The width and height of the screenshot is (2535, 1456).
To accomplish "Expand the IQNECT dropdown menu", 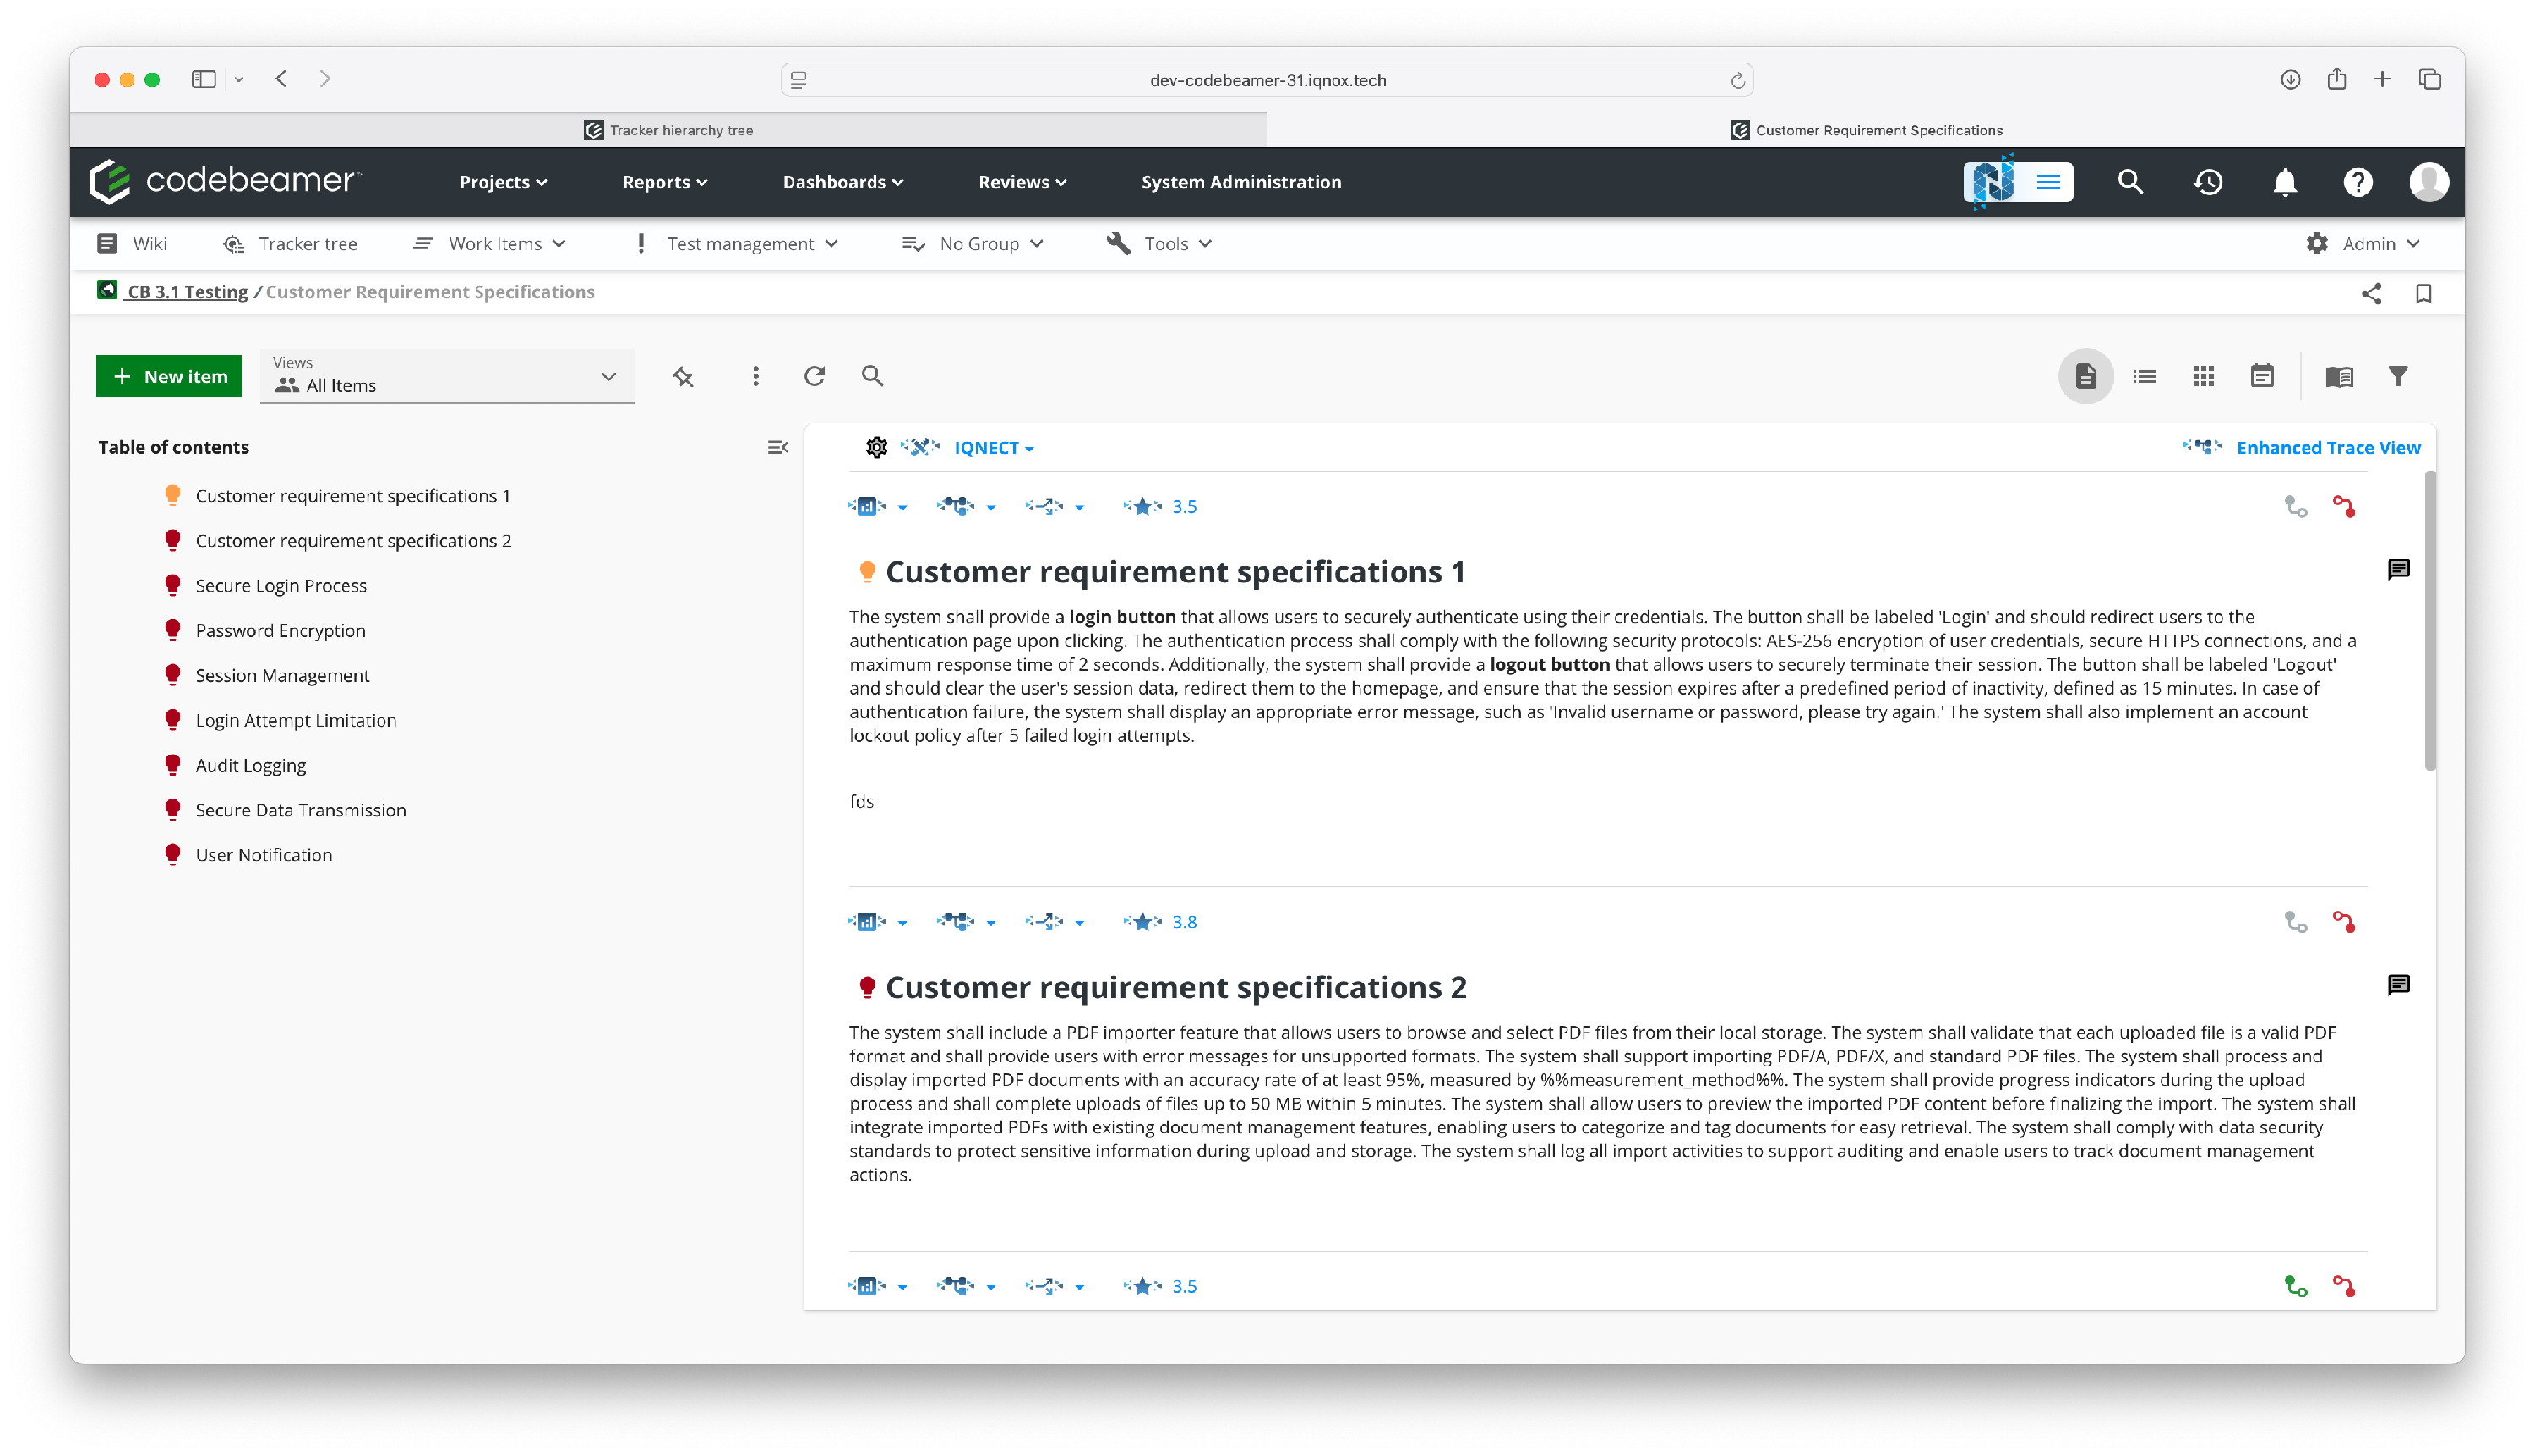I will tap(994, 448).
